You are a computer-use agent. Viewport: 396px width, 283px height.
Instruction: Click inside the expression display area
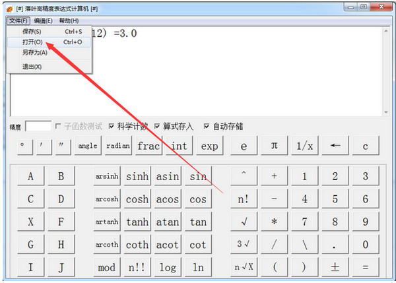click(197, 71)
